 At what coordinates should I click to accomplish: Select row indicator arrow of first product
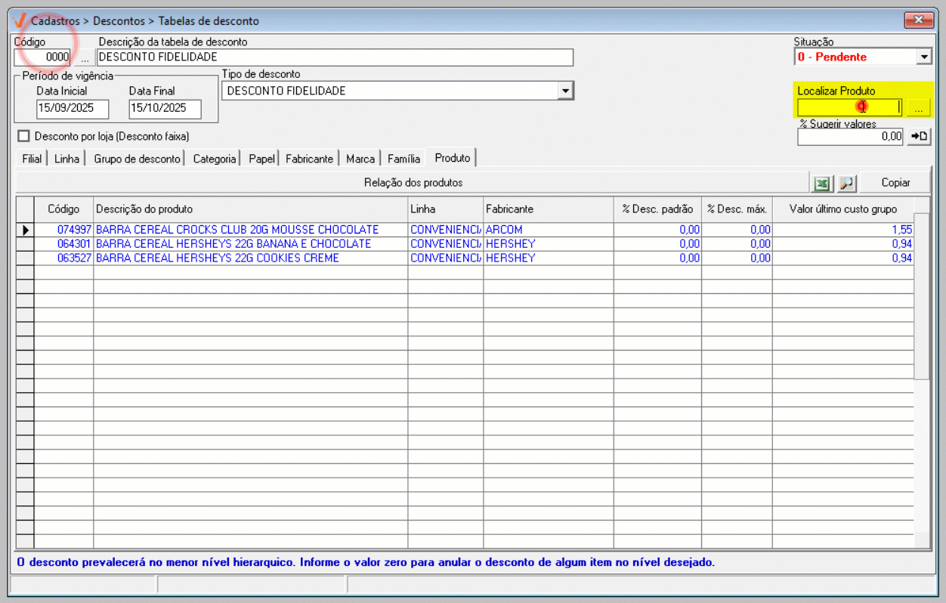pyautogui.click(x=25, y=230)
